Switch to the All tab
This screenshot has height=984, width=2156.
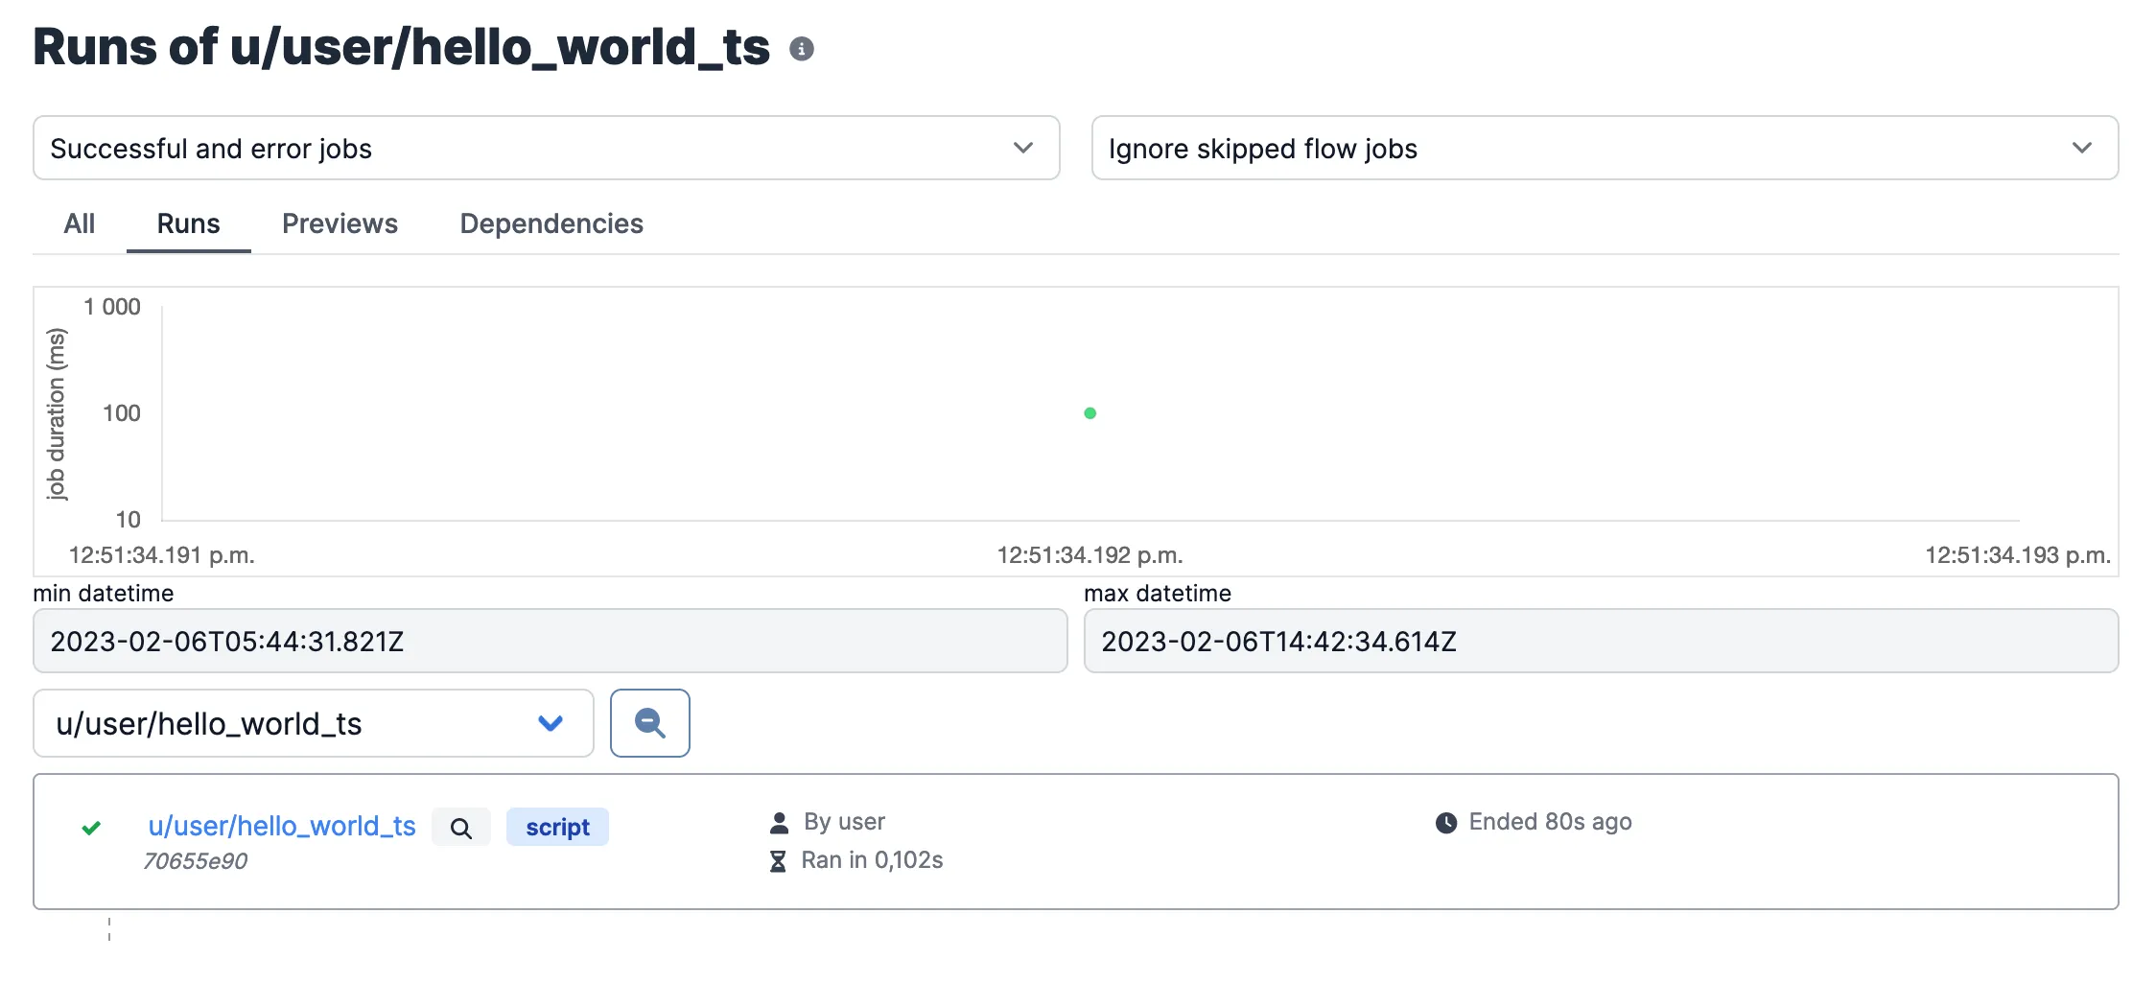click(x=79, y=223)
